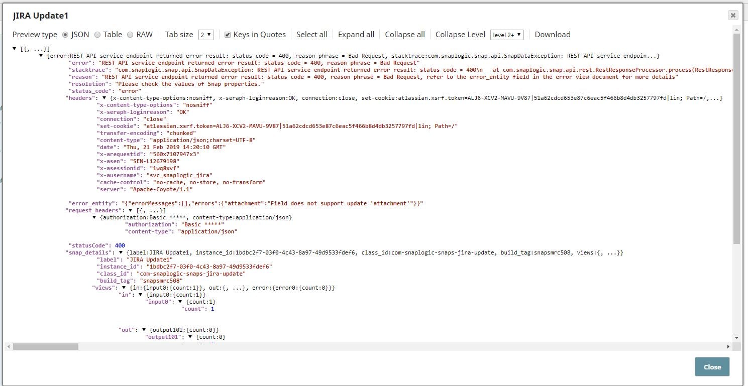
Task: Close the JIRA Update1 dialog with X icon
Action: pos(733,16)
